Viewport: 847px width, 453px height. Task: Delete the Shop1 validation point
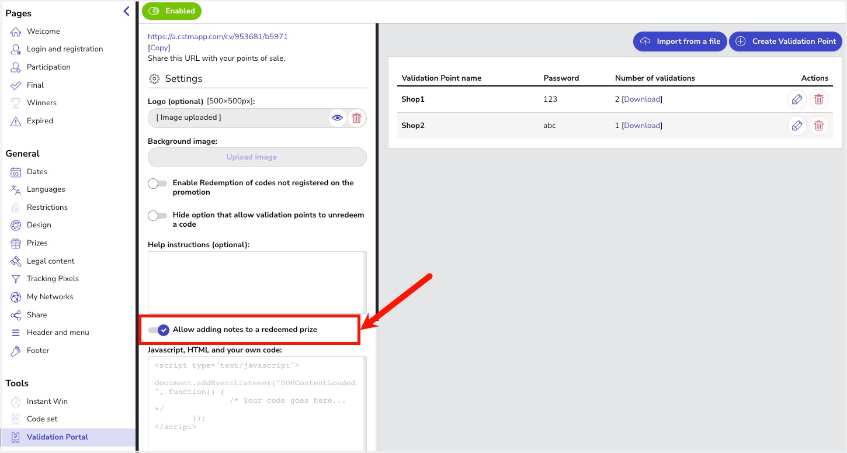819,99
